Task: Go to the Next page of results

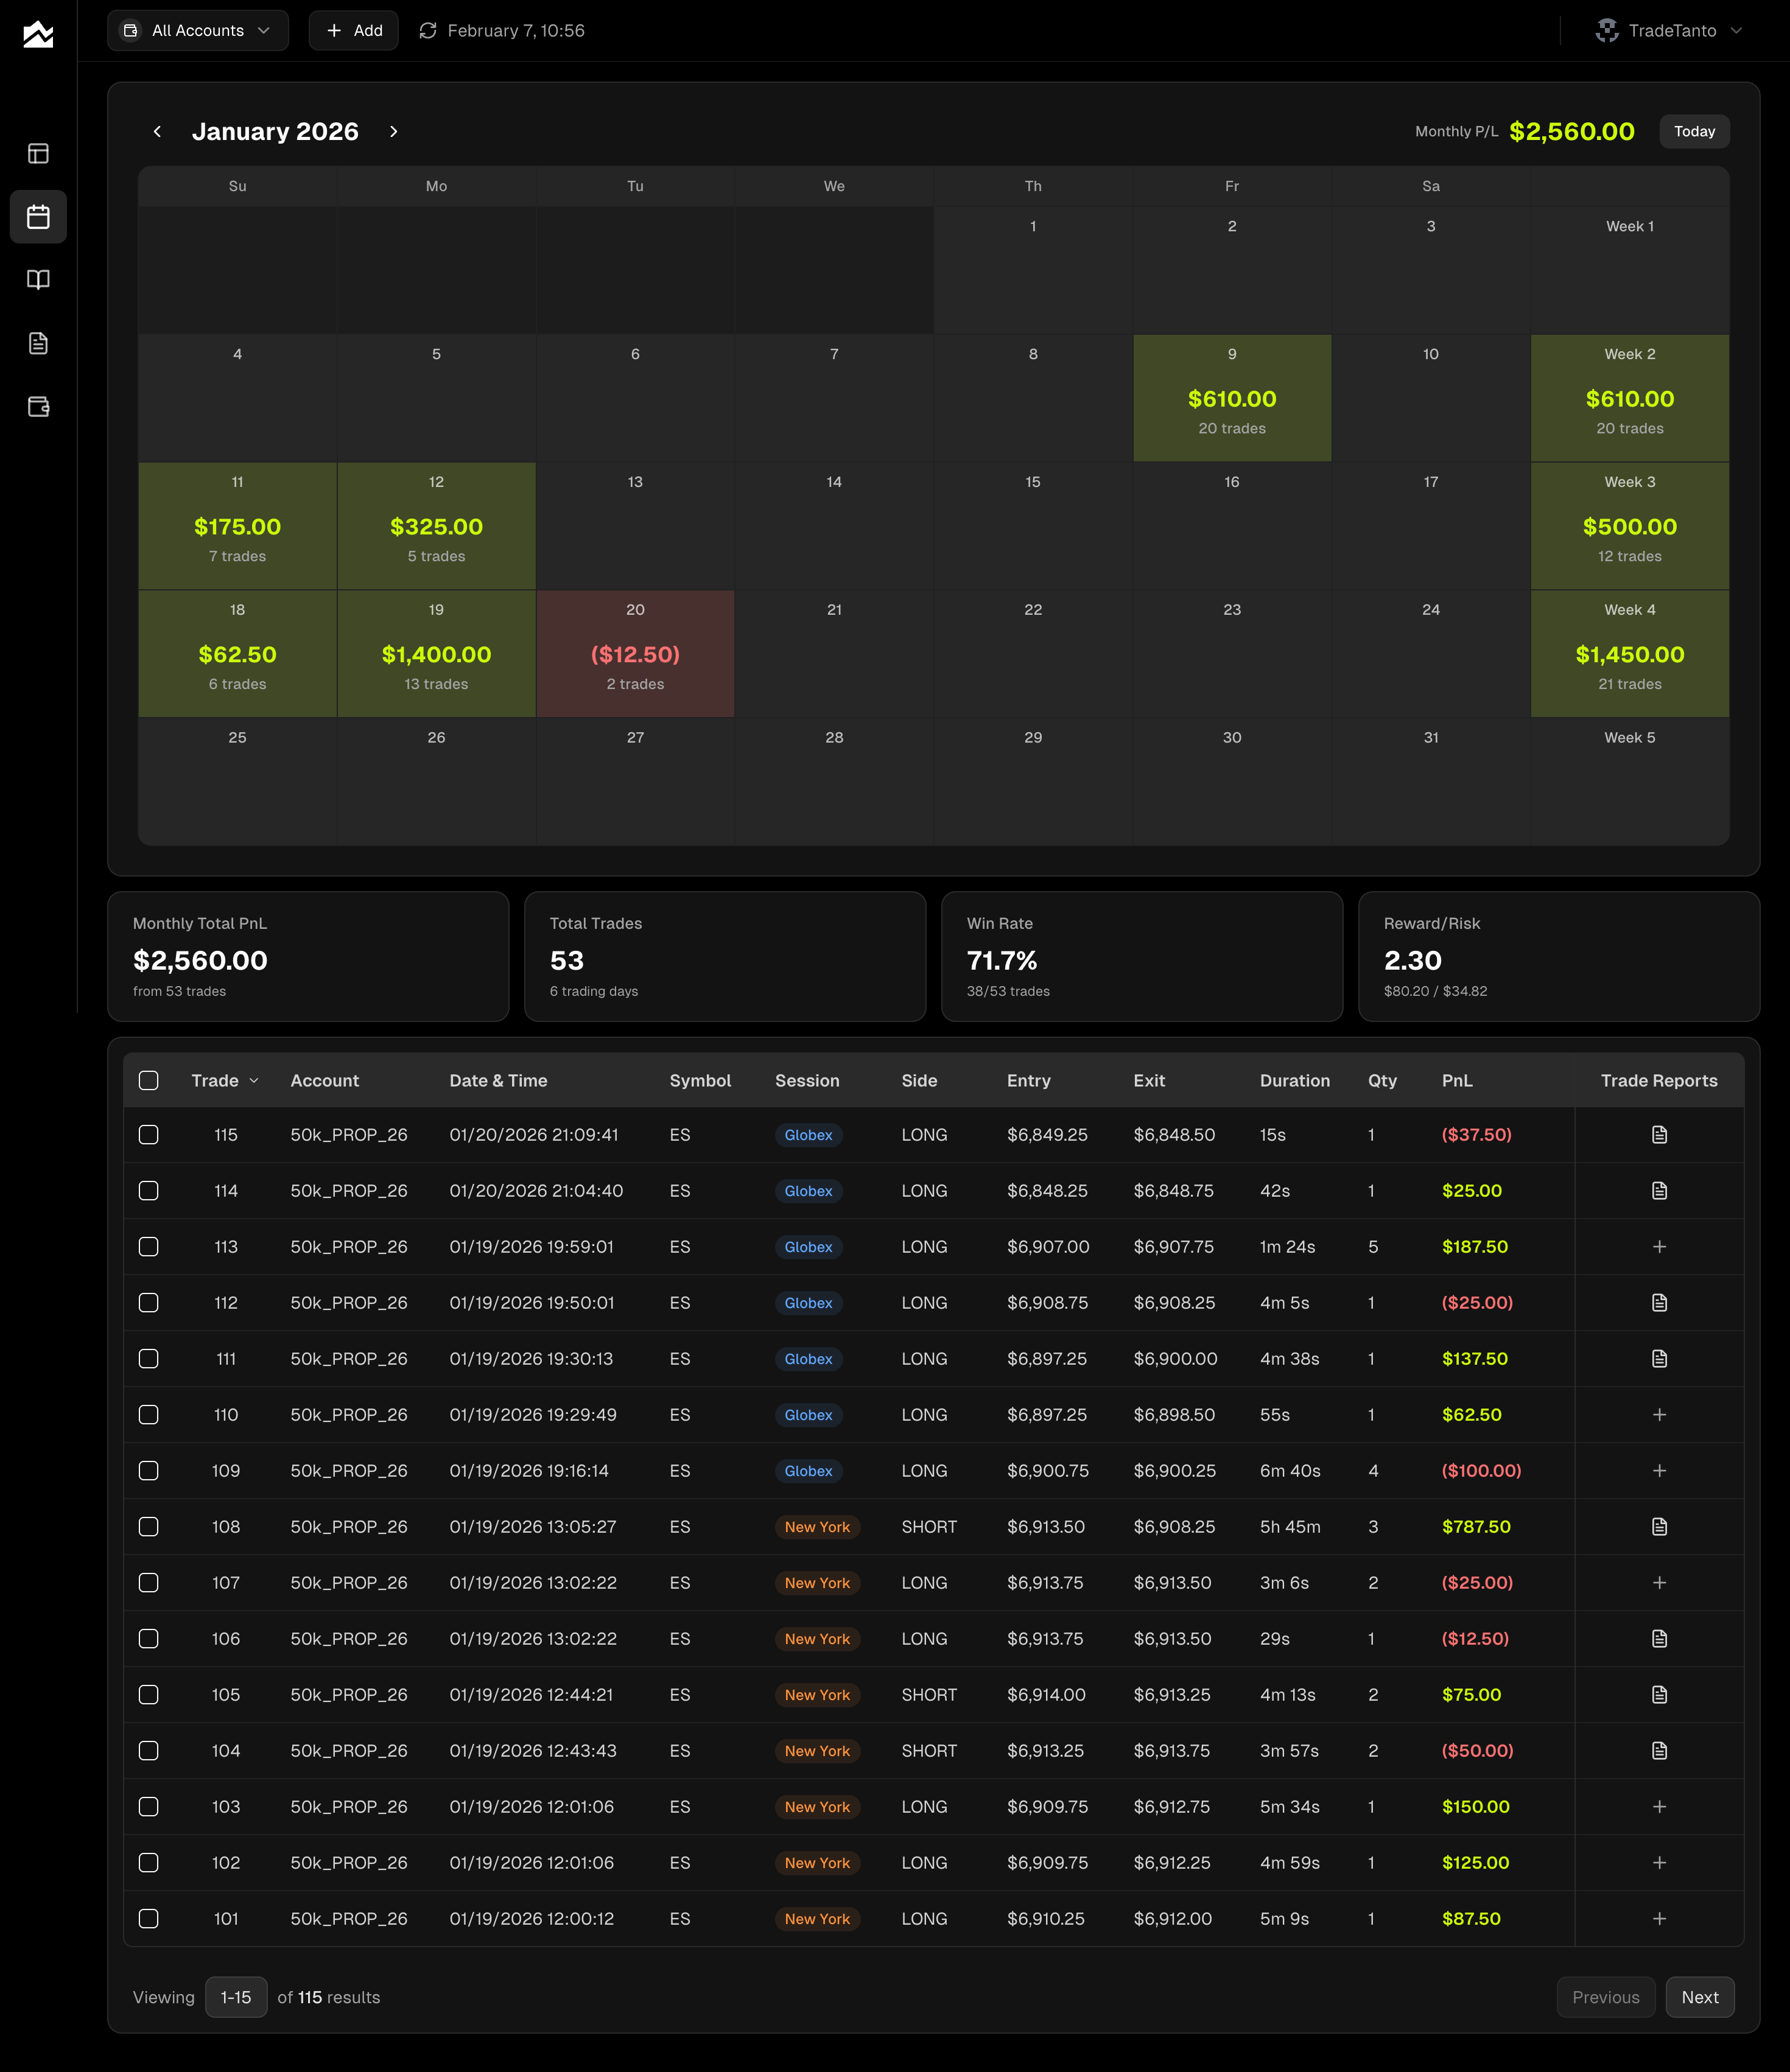Action: pyautogui.click(x=1699, y=1997)
